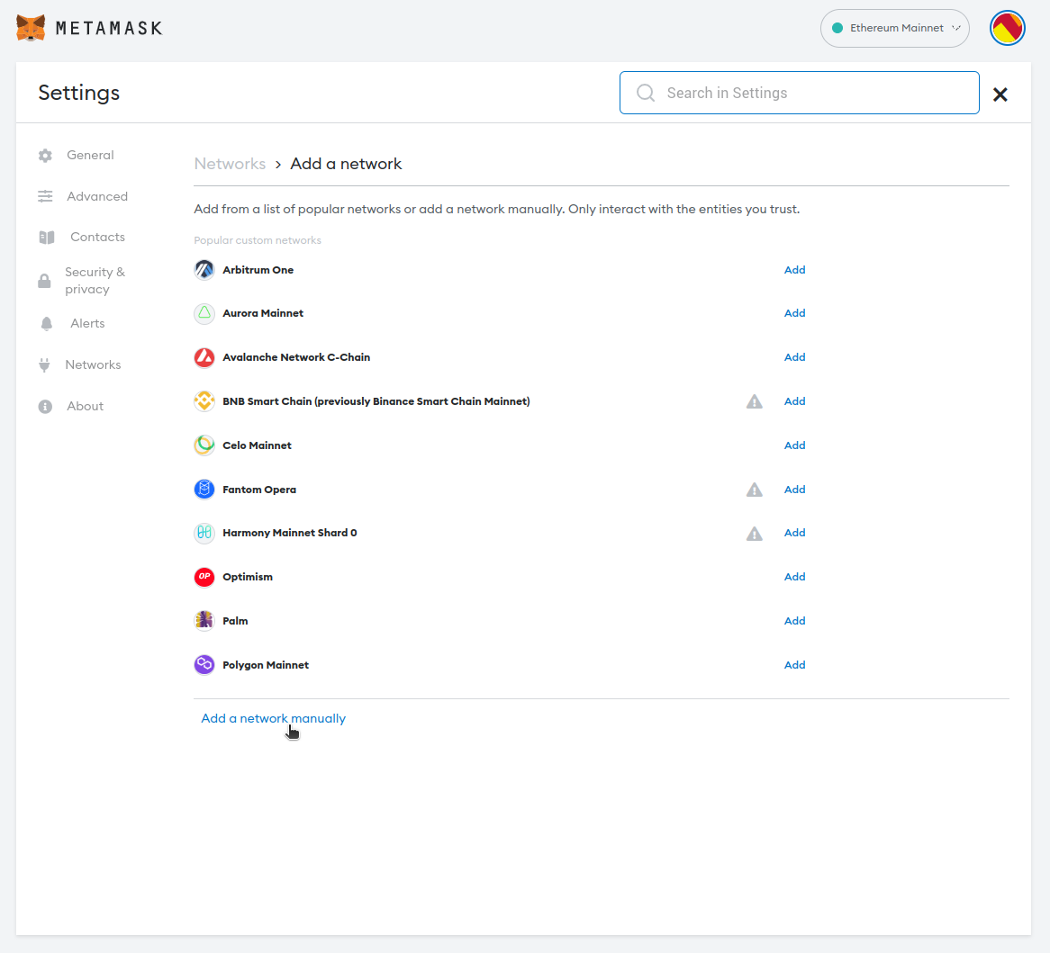Select the Alerts settings section
The height and width of the screenshot is (953, 1050).
pyautogui.click(x=87, y=324)
